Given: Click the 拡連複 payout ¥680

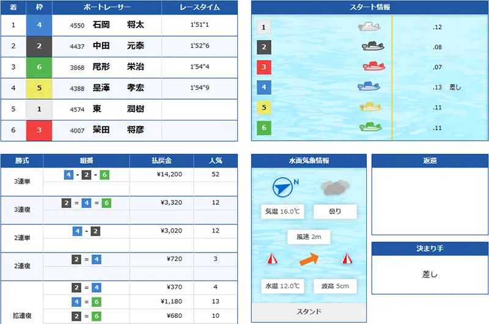Looking at the screenshot, I should point(174,316).
